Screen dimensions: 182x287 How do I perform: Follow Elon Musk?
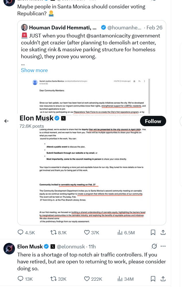(x=153, y=121)
